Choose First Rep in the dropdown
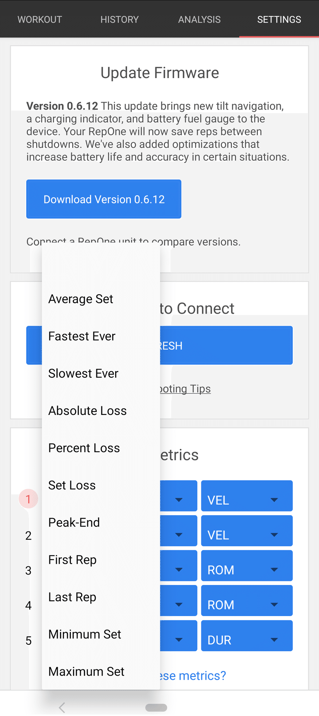The width and height of the screenshot is (319, 716). pos(72,560)
